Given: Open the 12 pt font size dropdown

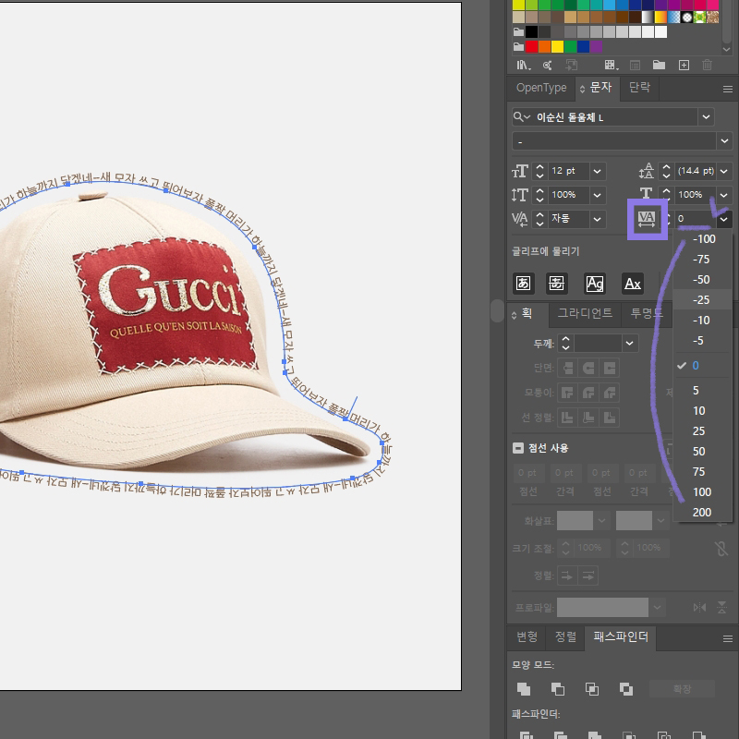Looking at the screenshot, I should click(x=597, y=171).
